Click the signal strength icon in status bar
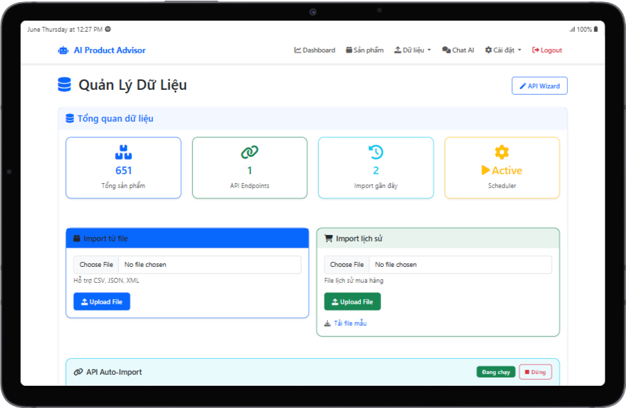626x408 pixels. (572, 29)
